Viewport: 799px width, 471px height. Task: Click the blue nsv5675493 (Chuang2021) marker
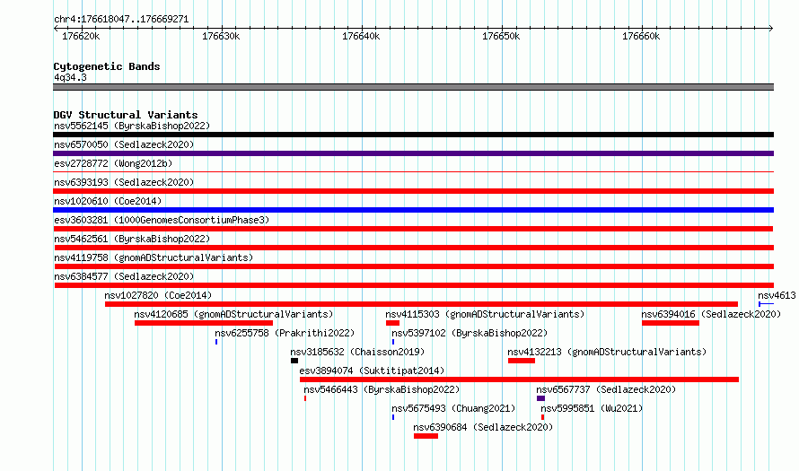(x=393, y=417)
